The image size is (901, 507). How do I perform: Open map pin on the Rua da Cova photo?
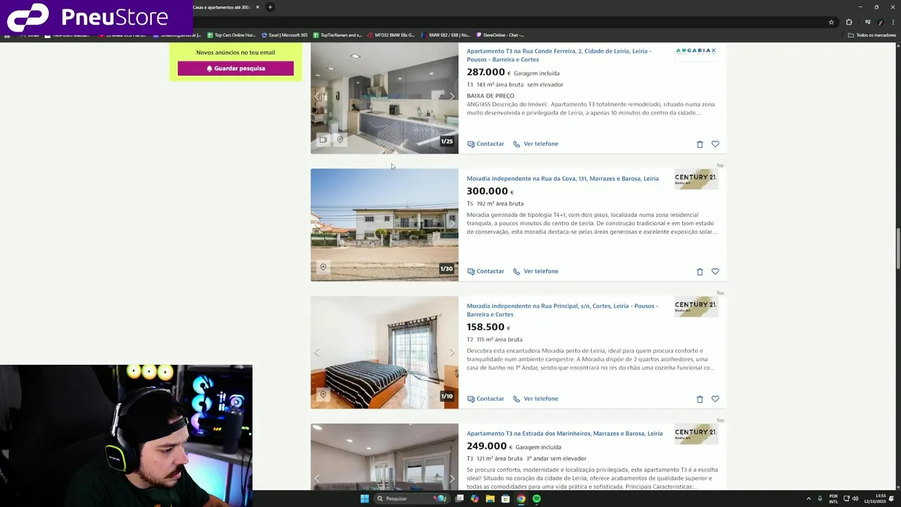[x=323, y=267]
